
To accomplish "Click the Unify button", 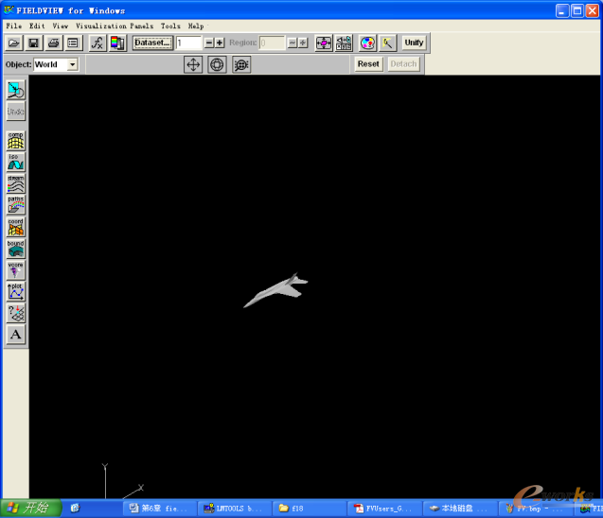I will [x=414, y=43].
